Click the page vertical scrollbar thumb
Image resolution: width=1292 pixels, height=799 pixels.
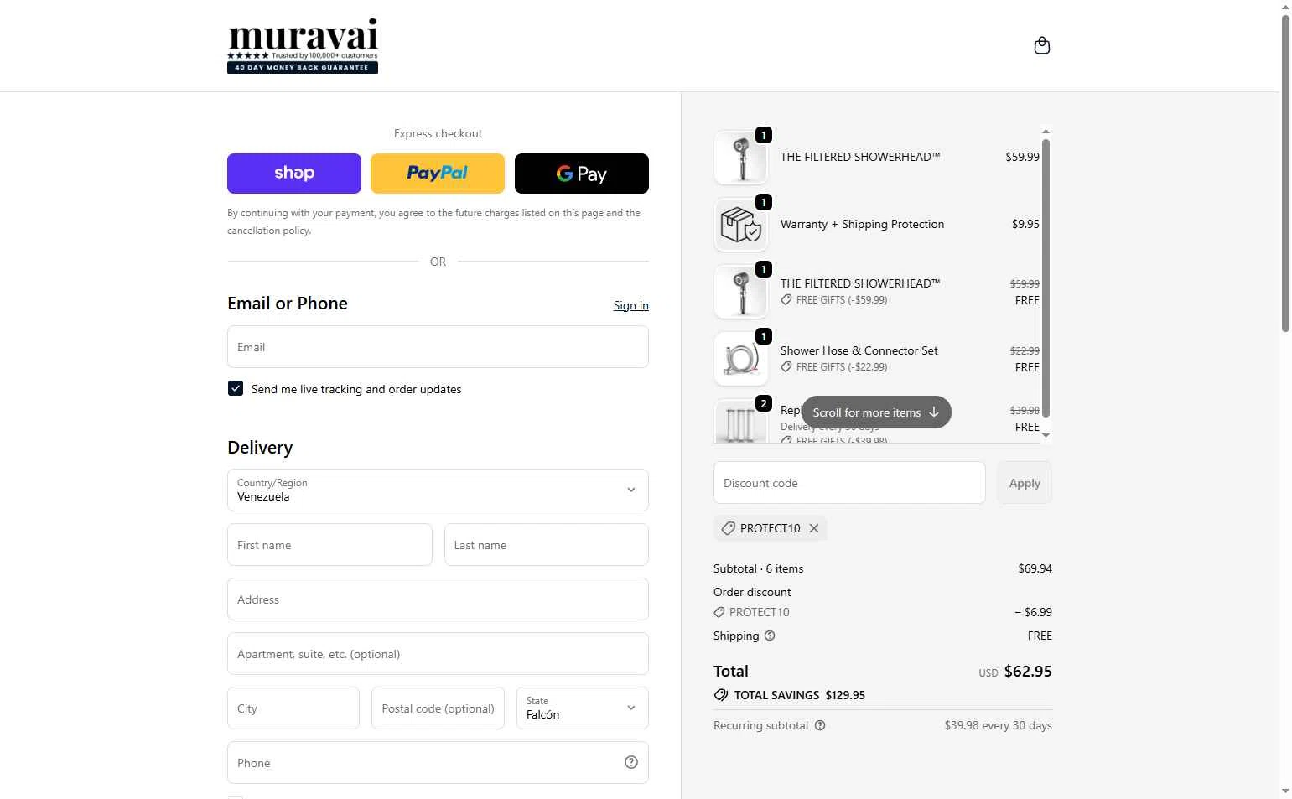1285,174
